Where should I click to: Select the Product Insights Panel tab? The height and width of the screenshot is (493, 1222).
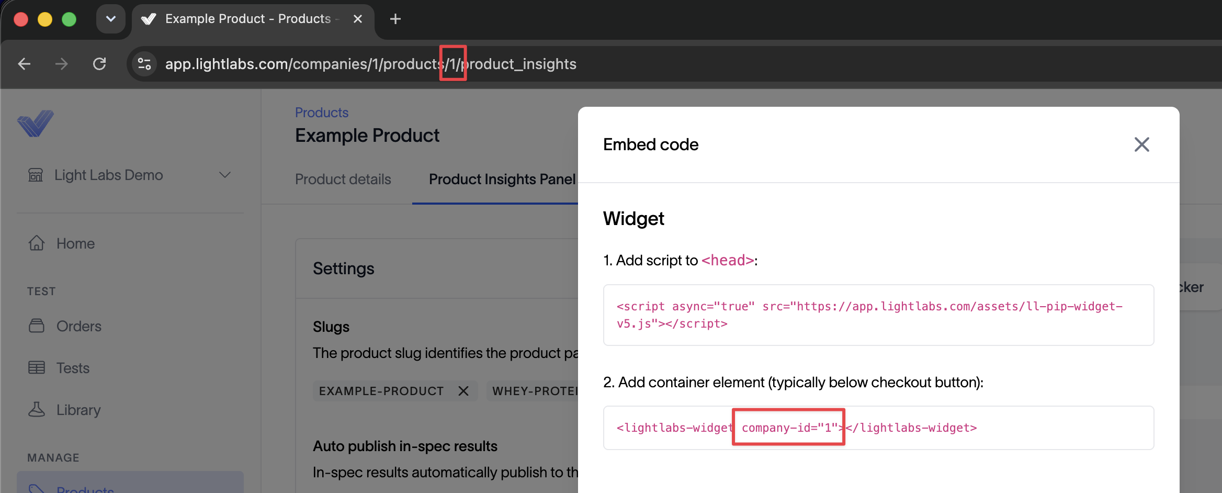(502, 179)
